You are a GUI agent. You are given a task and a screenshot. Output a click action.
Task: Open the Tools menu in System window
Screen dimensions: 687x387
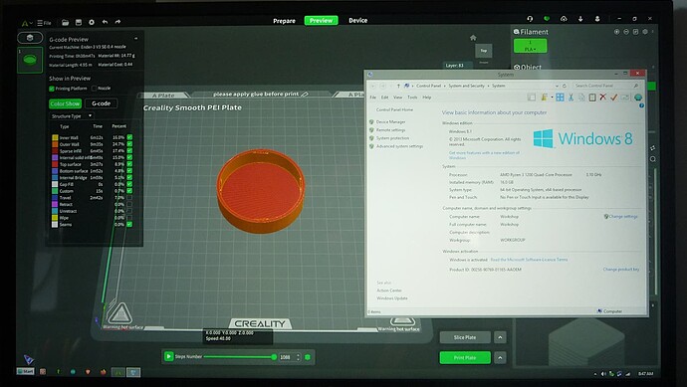(x=412, y=97)
